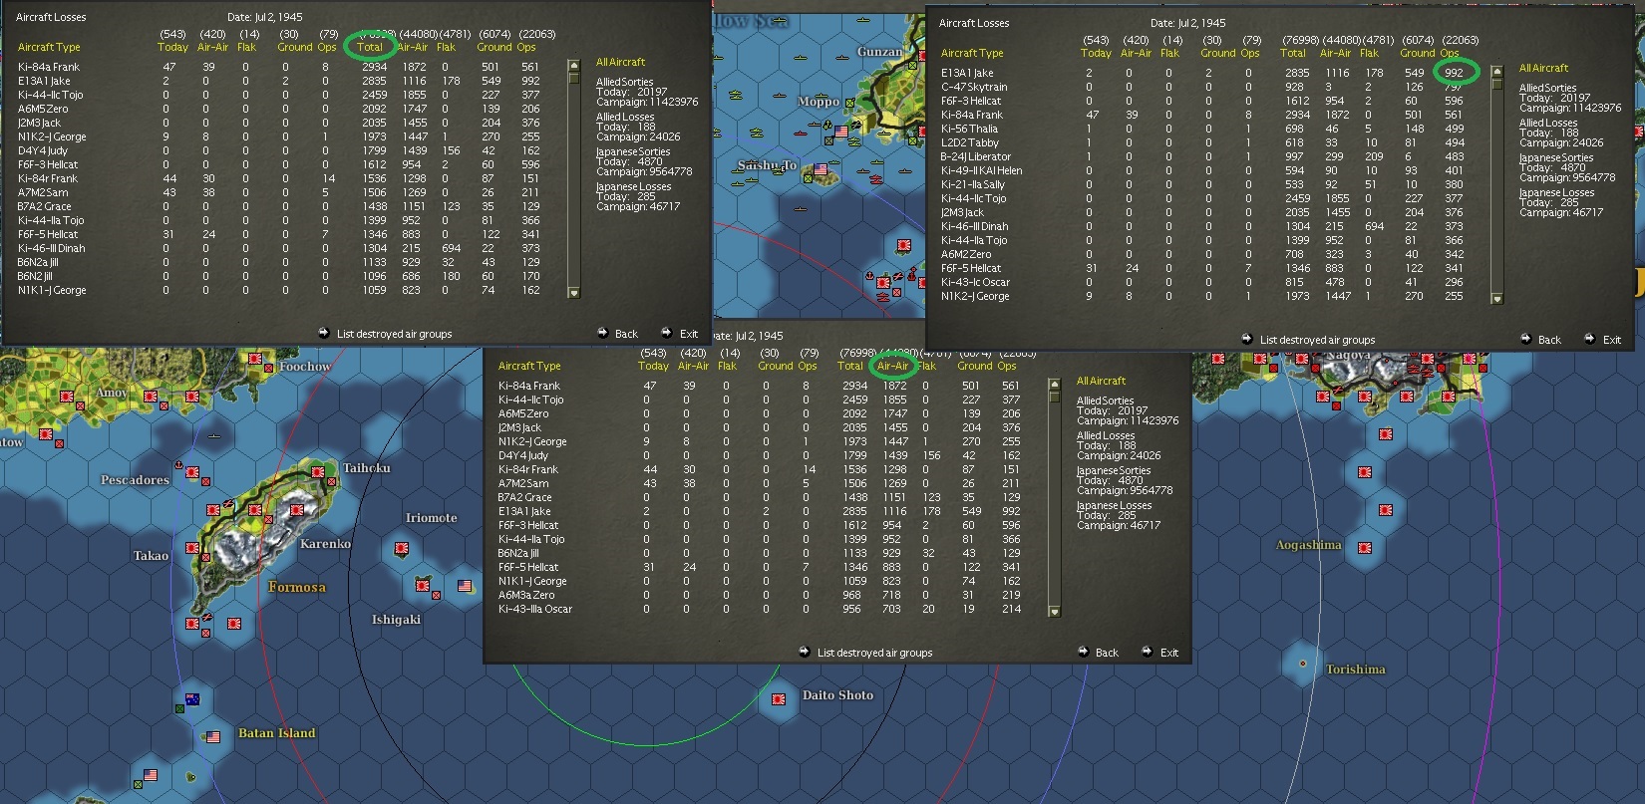
Task: Click the Torishima map label
Action: (1355, 670)
